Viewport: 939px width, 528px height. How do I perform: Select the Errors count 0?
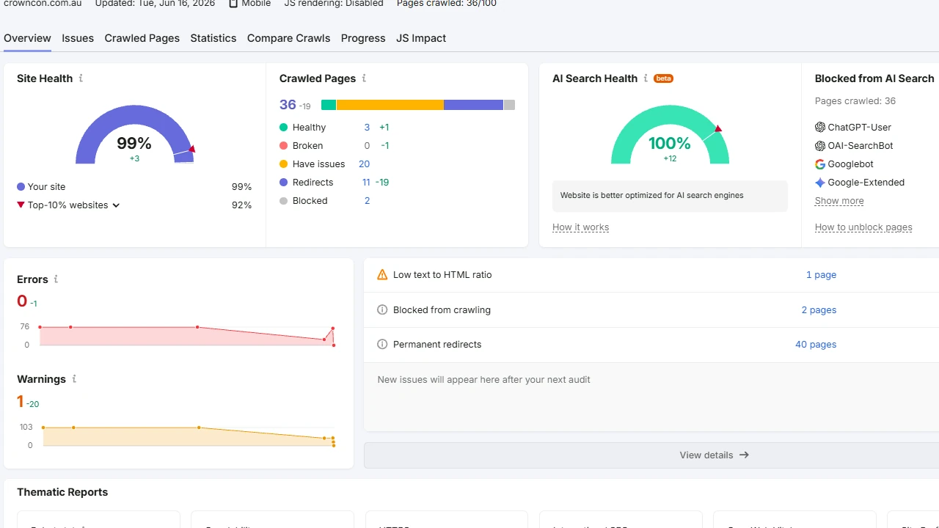pos(22,301)
